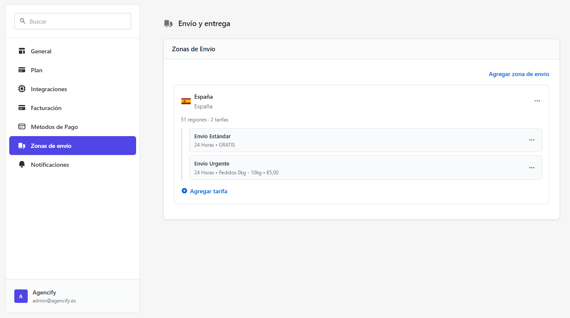Screen dimensions: 570x318
Task: Click the Notificaciones bell icon
Action: (x=22, y=165)
